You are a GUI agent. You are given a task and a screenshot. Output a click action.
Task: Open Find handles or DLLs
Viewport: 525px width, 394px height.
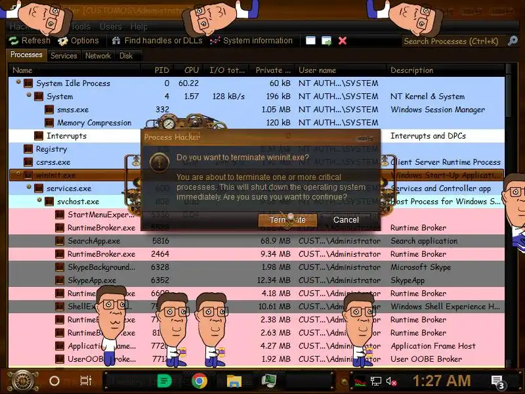157,41
